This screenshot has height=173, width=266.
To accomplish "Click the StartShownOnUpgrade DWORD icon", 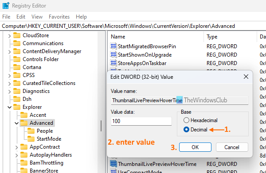I will click(113, 54).
